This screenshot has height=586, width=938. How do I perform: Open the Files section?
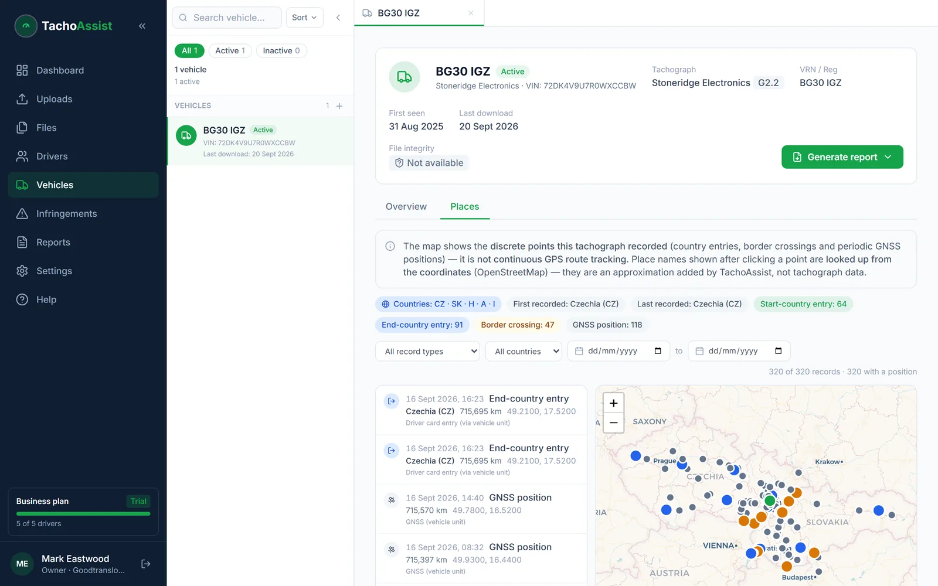[83, 128]
